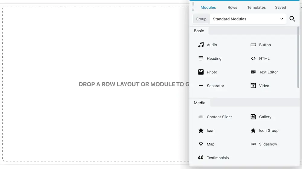Click the Testimonials label text

(x=218, y=158)
